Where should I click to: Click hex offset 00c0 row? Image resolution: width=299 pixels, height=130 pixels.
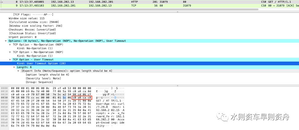4,126
